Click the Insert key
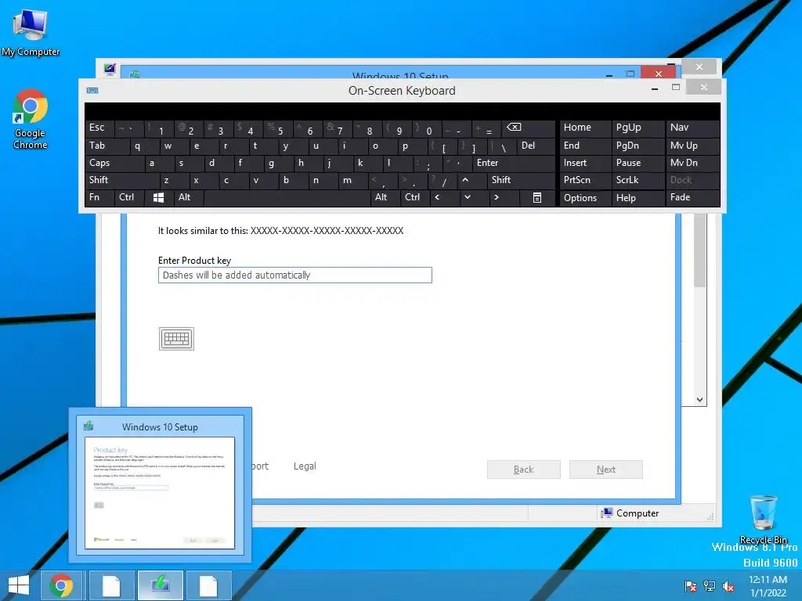Screen dimensions: 802x601 click(585, 163)
